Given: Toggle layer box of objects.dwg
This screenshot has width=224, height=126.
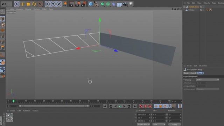Looking at the screenshot, I should coord(201,7).
